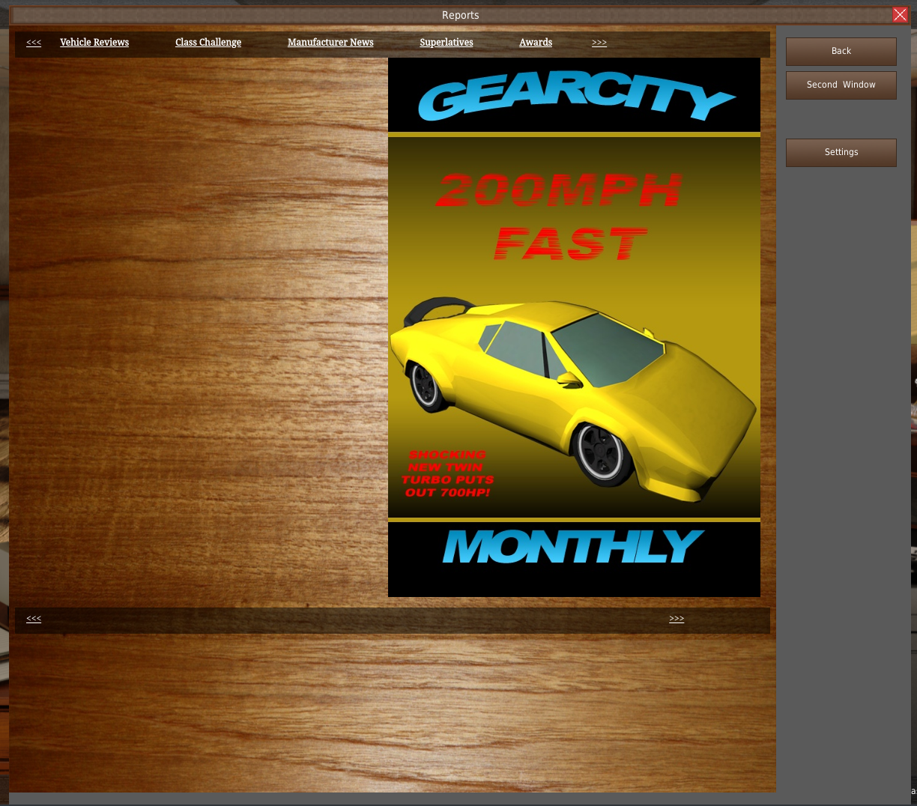This screenshot has height=806, width=917.
Task: Open the Vehicle Reviews section
Action: [94, 43]
